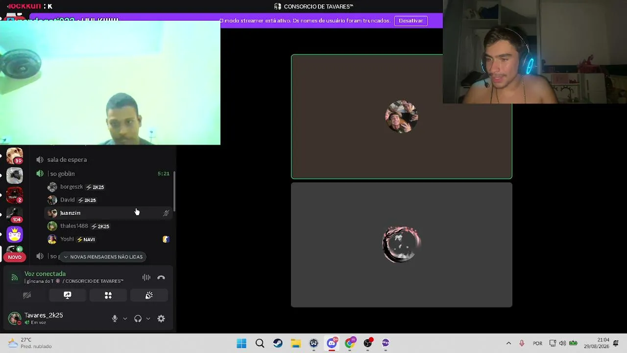Open the weather widget showing 27°C
627x353 pixels.
[x=30, y=343]
